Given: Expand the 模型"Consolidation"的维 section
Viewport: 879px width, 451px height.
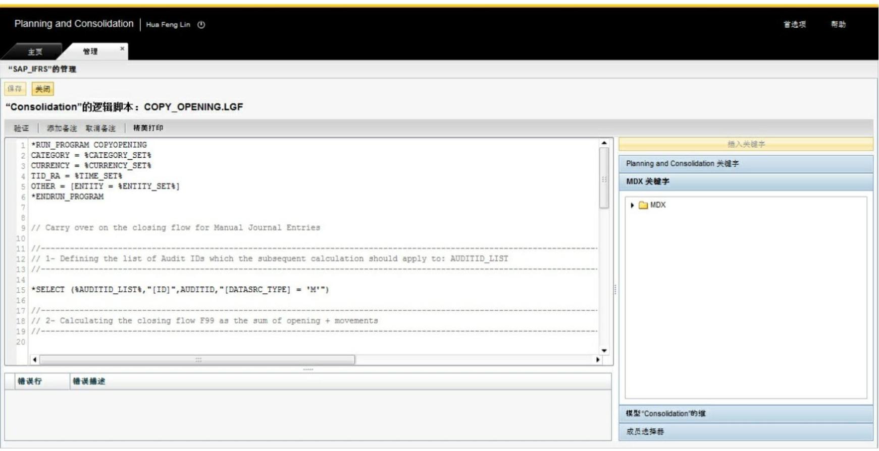Looking at the screenshot, I should coord(746,414).
